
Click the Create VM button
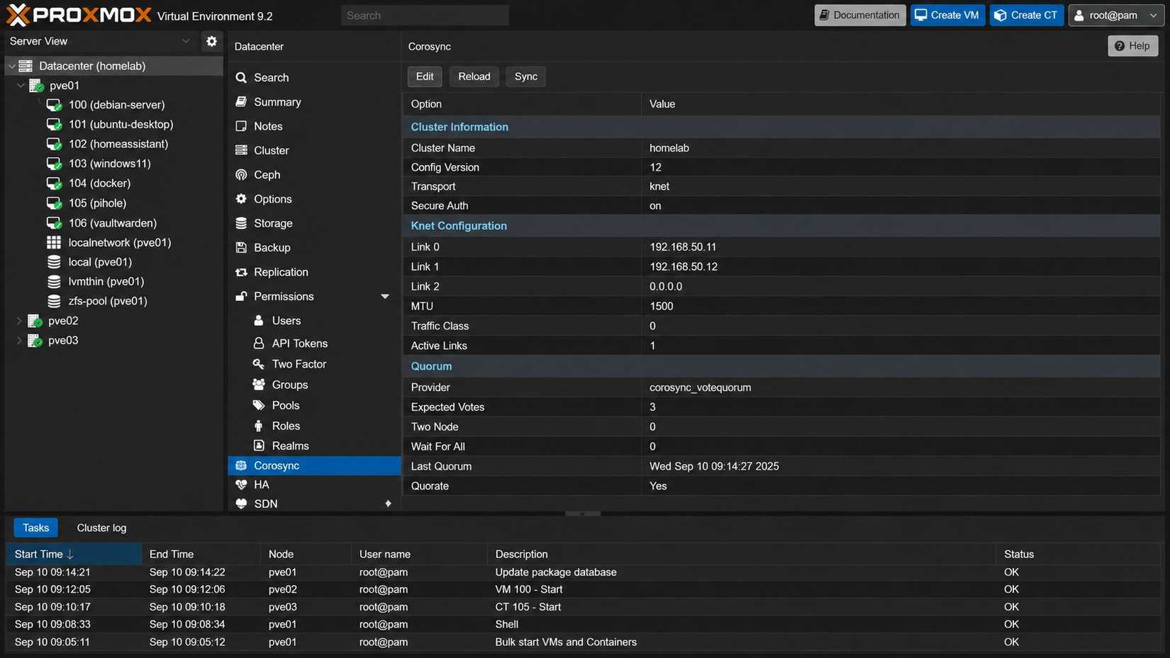point(947,15)
